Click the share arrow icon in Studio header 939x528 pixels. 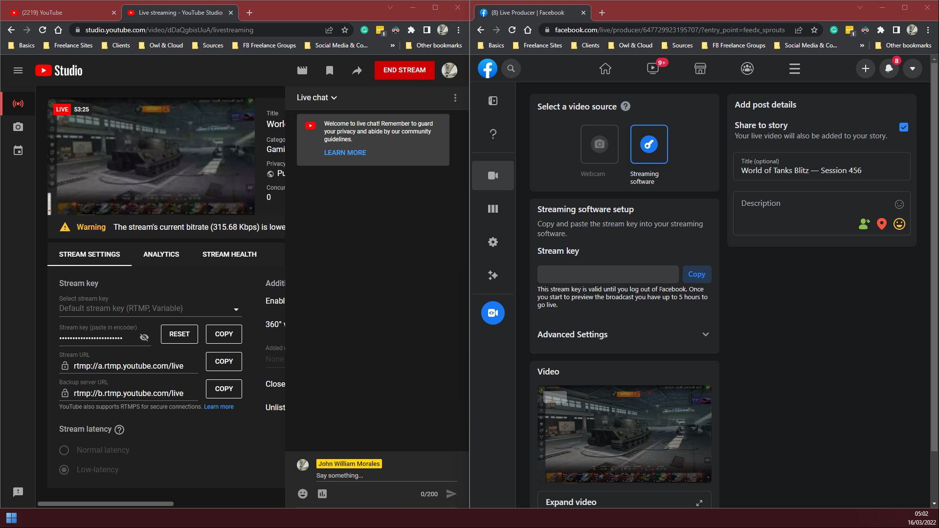click(357, 70)
